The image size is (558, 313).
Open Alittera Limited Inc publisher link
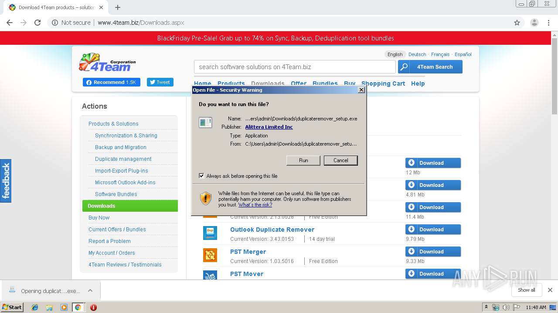click(269, 127)
